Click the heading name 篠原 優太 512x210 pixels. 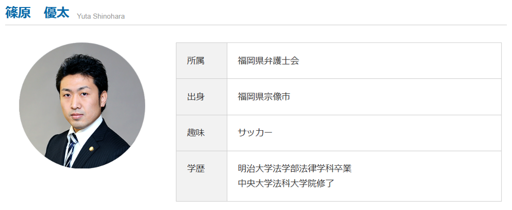(x=37, y=13)
